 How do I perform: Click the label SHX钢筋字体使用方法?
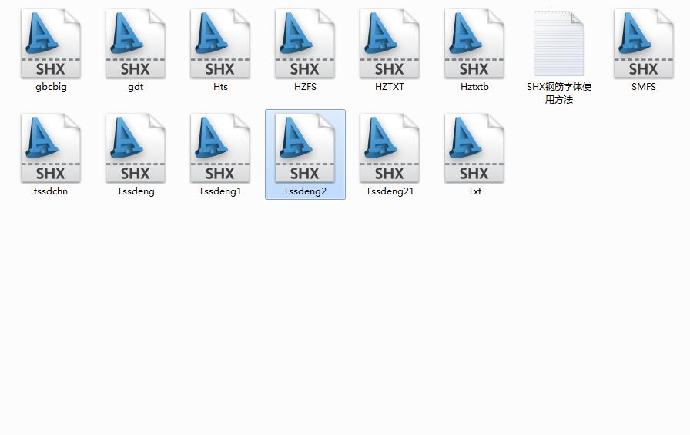pos(559,93)
